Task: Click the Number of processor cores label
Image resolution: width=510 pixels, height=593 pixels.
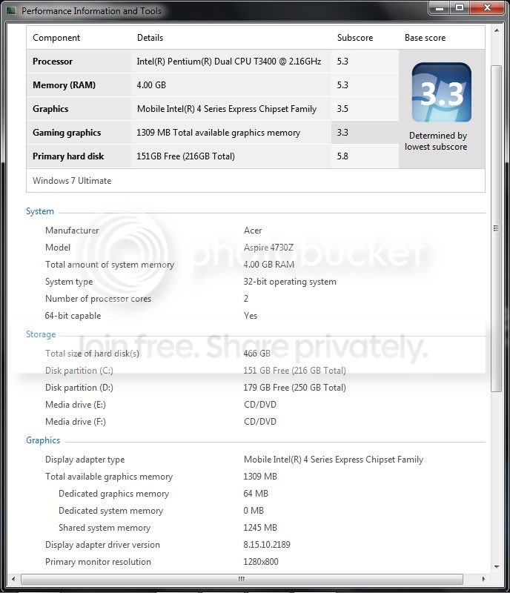Action: point(98,299)
